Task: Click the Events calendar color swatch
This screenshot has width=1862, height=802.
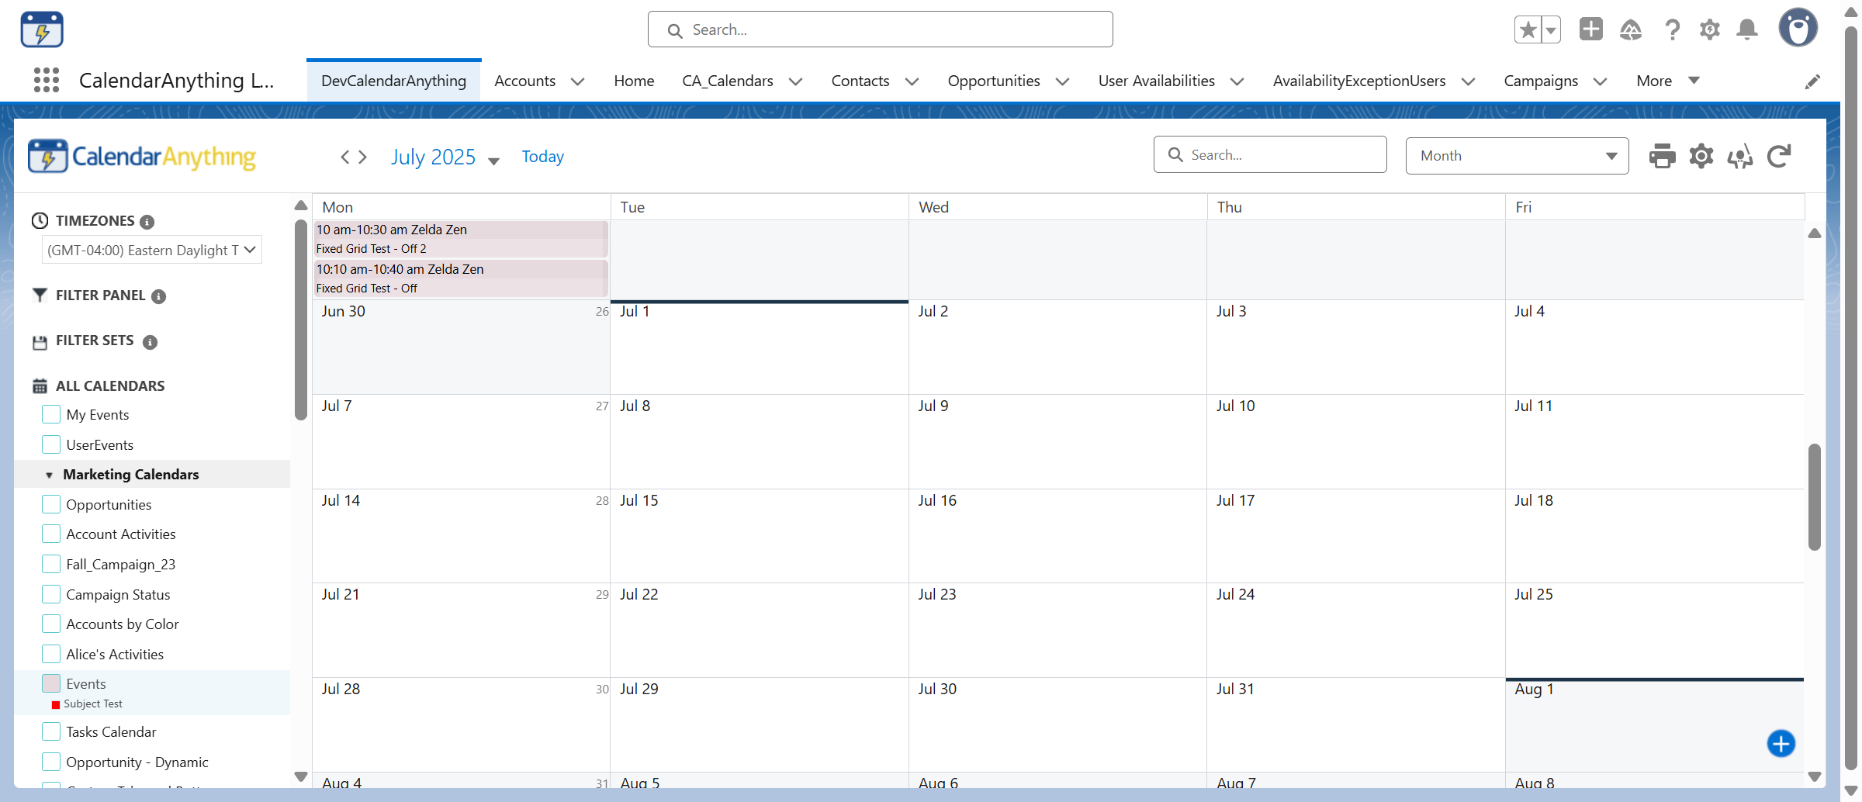Action: [51, 683]
